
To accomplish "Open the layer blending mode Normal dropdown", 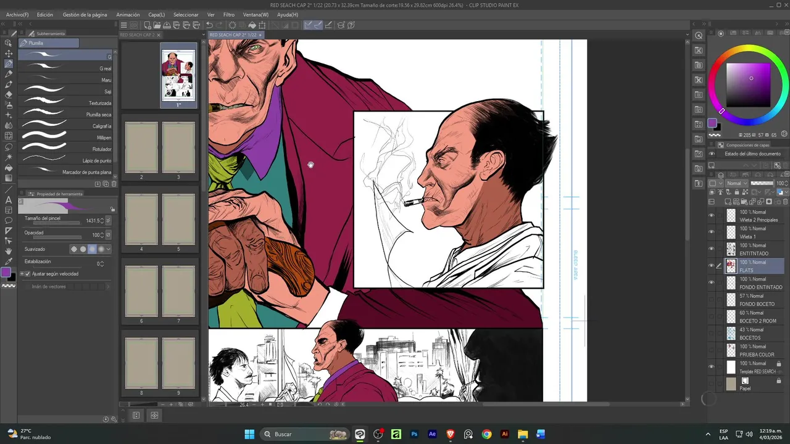I will 737,183.
